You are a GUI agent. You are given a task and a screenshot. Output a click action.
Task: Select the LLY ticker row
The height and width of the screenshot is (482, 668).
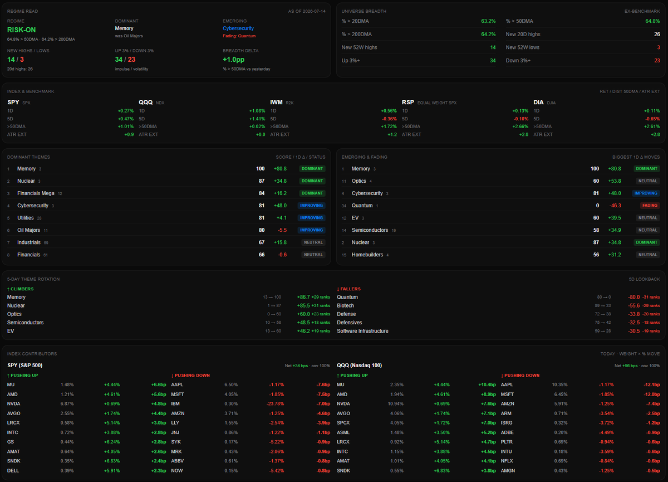coord(250,422)
